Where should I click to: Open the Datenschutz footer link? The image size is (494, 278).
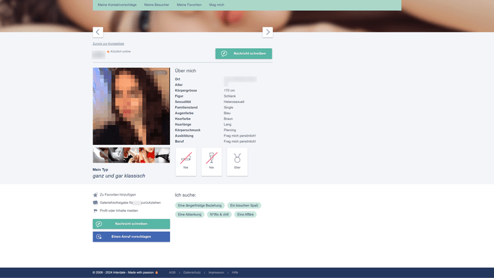[192, 273]
